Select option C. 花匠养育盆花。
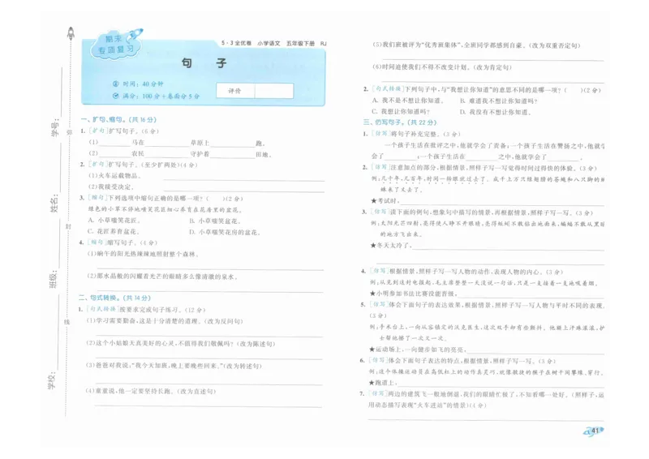The height and width of the screenshot is (459, 649). pos(114,231)
